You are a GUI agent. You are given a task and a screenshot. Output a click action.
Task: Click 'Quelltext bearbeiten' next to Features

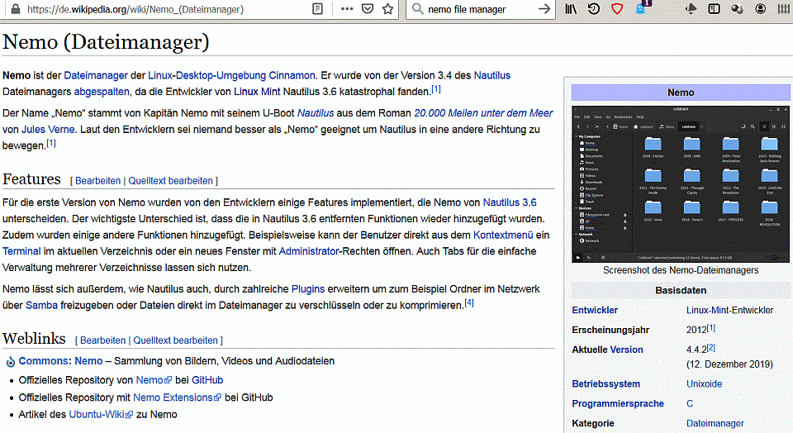click(x=170, y=181)
